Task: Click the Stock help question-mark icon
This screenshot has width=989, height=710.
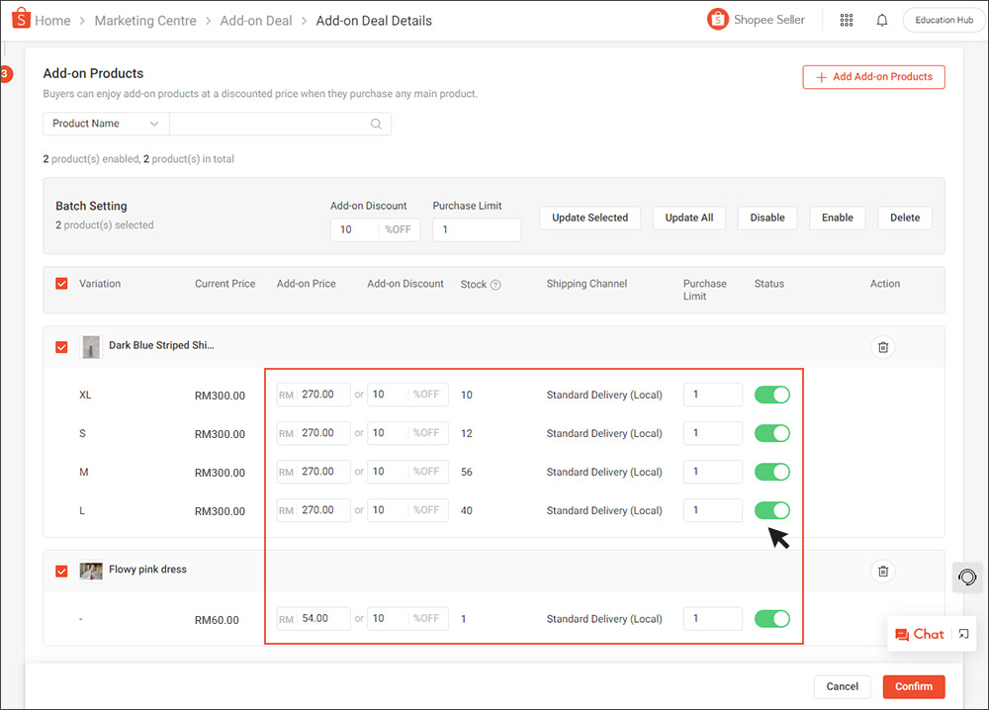Action: [x=497, y=284]
